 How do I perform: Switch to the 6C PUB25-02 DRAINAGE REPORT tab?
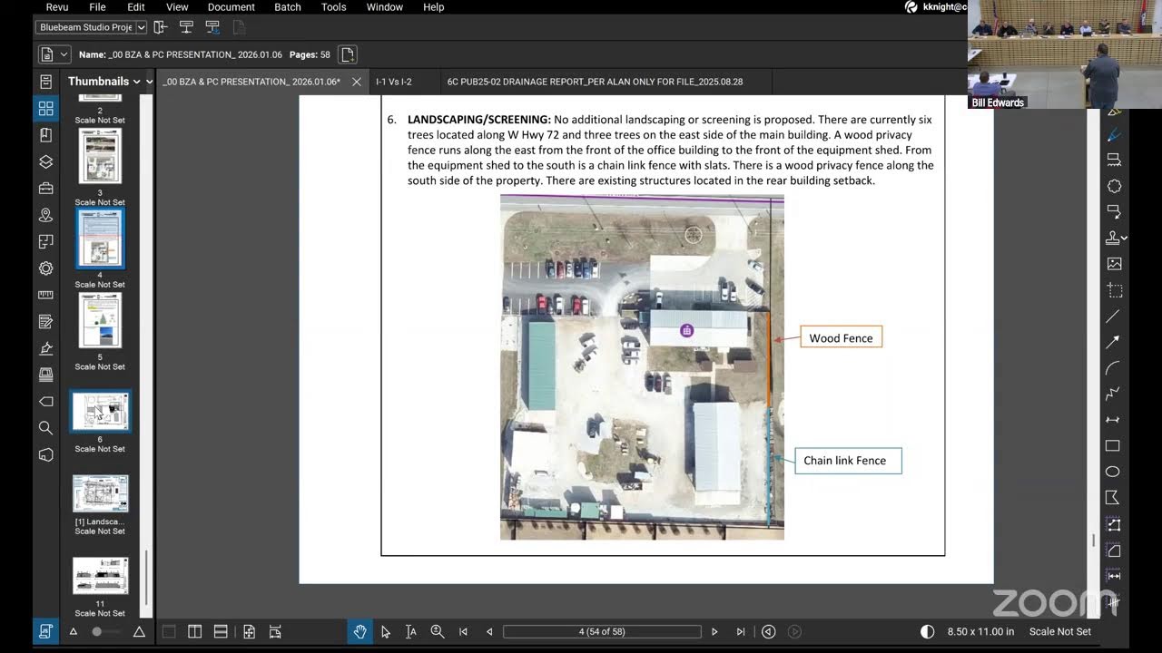[595, 82]
